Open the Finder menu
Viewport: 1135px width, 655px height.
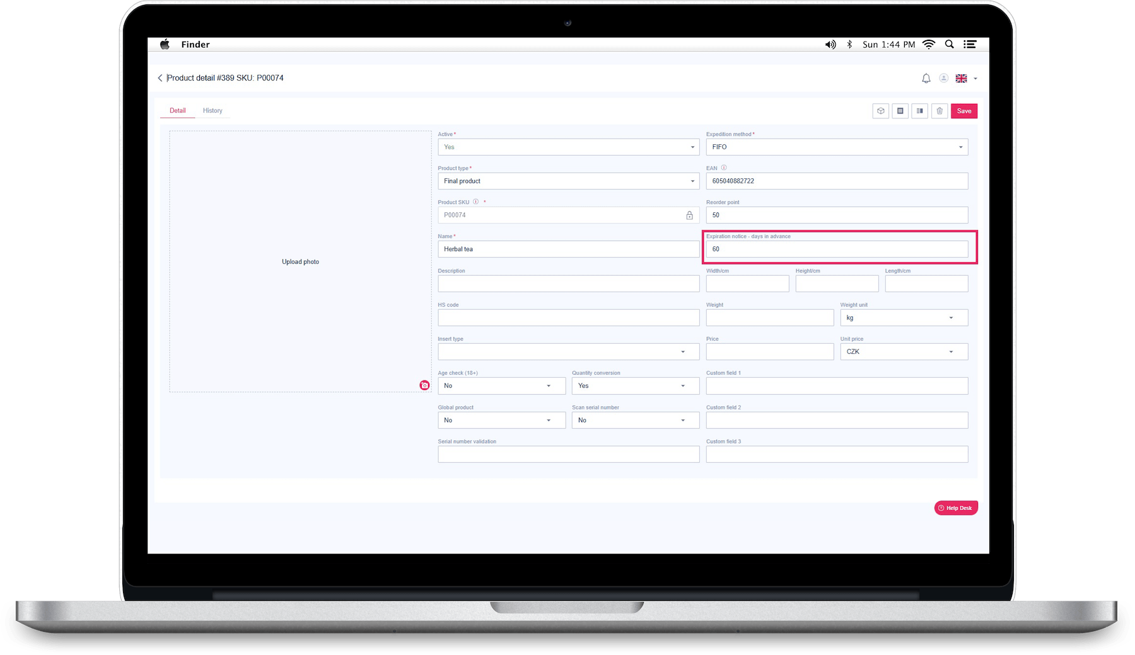click(195, 45)
